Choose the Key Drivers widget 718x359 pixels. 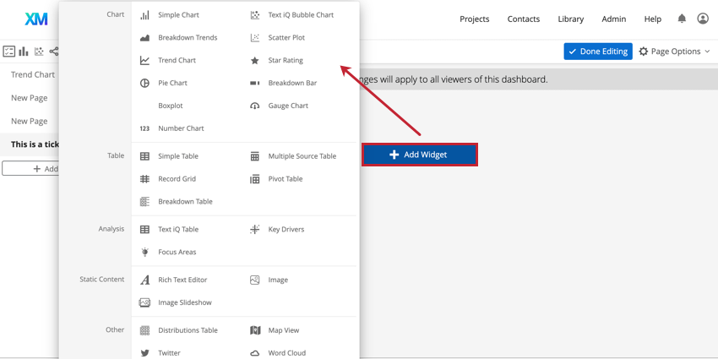(286, 229)
